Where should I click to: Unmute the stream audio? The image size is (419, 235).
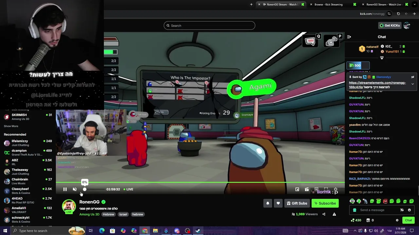click(75, 189)
